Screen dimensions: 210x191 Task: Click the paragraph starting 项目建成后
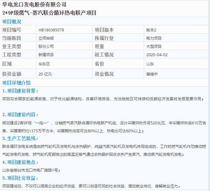(x=91, y=186)
